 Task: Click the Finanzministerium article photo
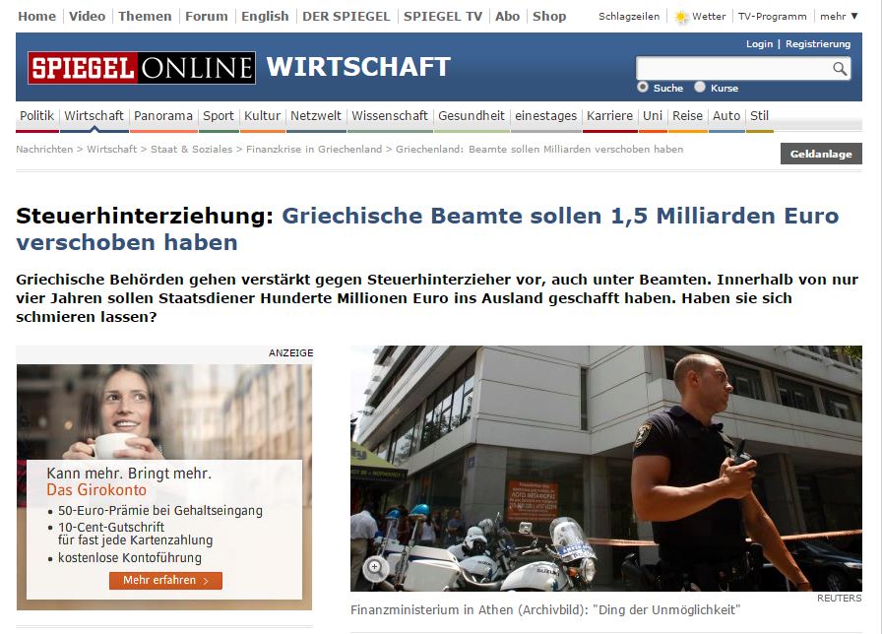coord(605,468)
